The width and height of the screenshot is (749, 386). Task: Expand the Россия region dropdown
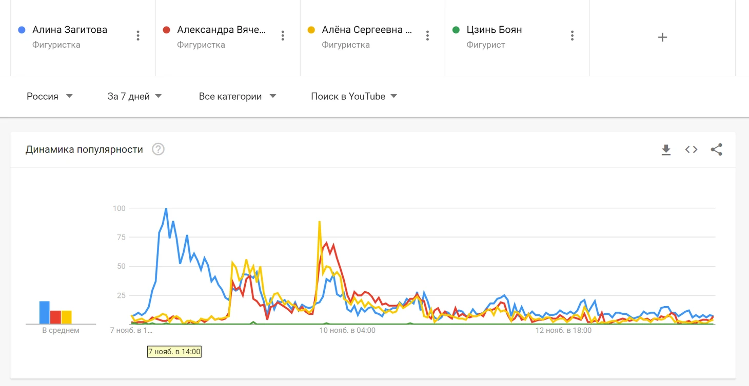click(50, 96)
